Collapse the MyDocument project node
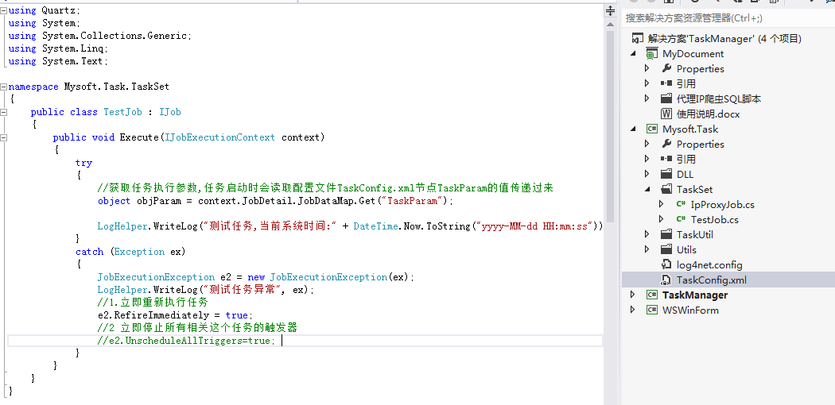This screenshot has height=405, width=835. pos(633,54)
